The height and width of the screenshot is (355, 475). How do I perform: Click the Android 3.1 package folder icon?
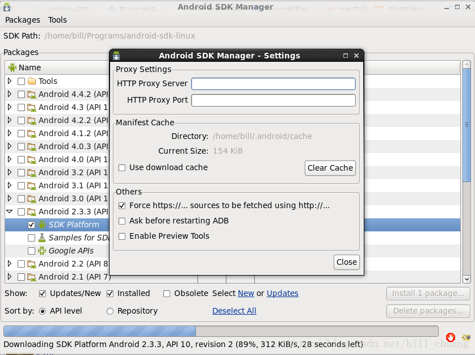pos(32,185)
